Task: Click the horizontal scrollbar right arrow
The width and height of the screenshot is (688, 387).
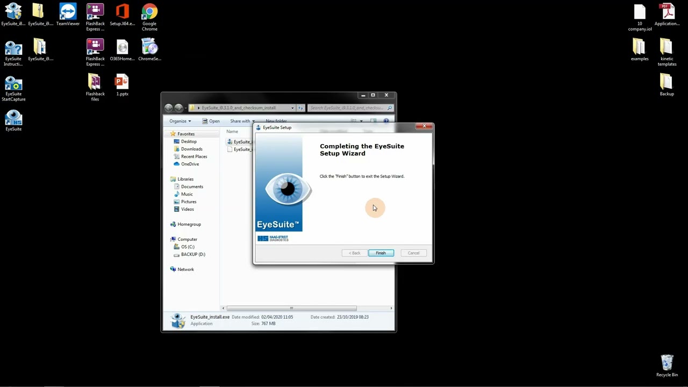Action: click(391, 309)
